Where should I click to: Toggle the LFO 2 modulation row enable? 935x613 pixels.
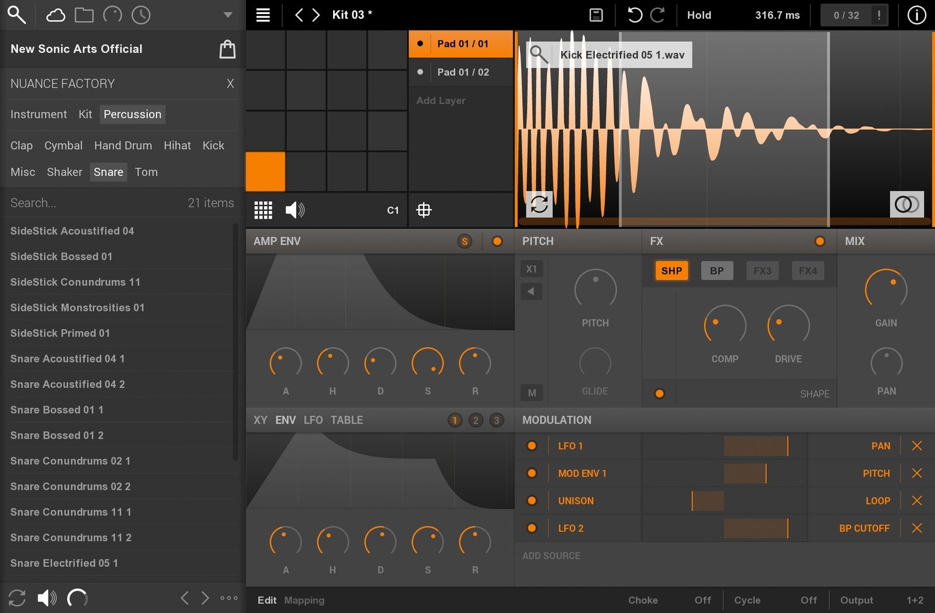click(532, 528)
